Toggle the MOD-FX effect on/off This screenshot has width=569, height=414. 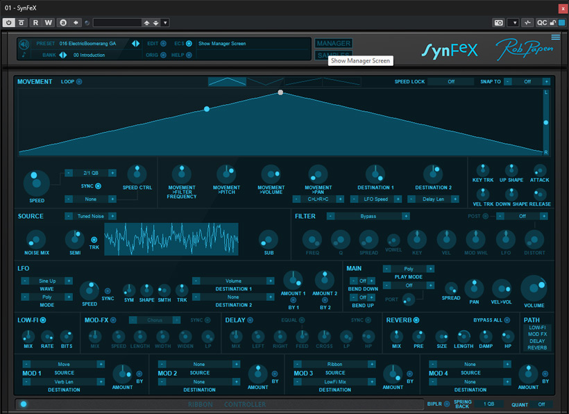point(113,320)
